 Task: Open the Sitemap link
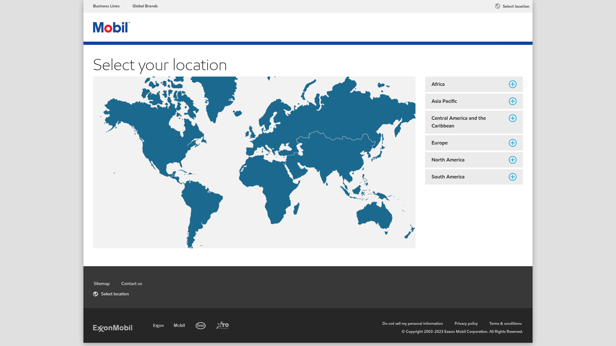click(x=102, y=284)
